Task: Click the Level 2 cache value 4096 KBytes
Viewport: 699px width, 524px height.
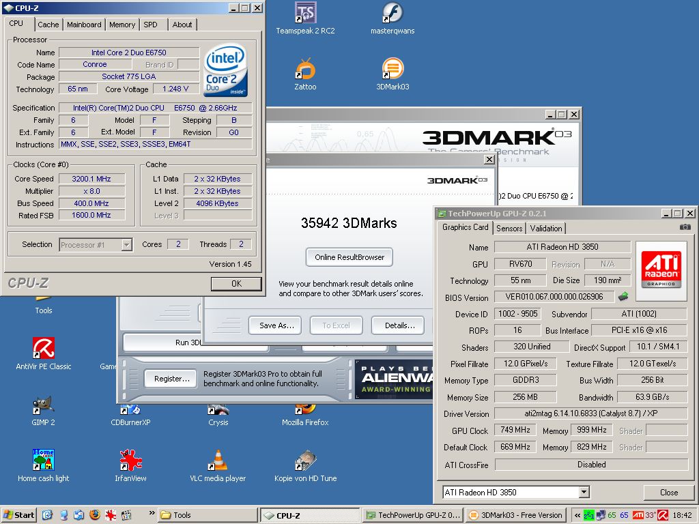Action: pos(218,203)
